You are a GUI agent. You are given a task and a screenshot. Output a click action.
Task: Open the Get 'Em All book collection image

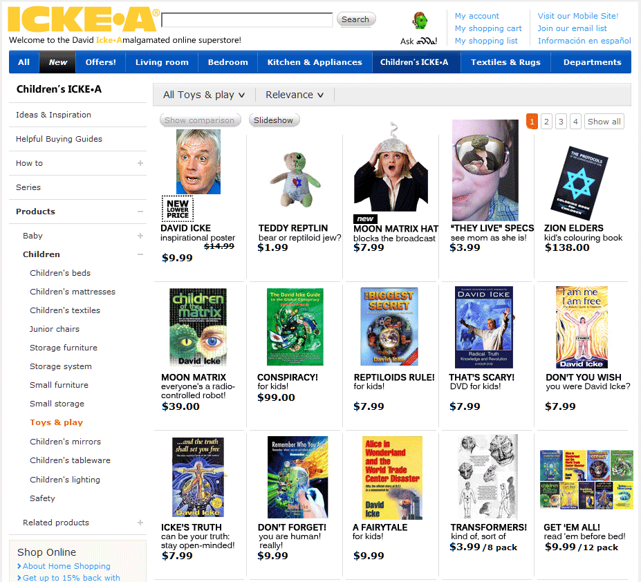pos(586,480)
